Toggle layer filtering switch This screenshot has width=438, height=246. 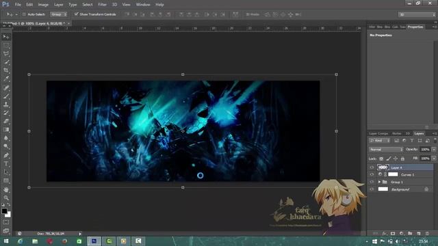435,140
